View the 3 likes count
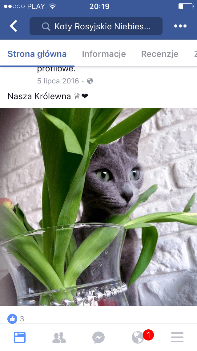Screen dimensions: 197x351 click(22, 319)
